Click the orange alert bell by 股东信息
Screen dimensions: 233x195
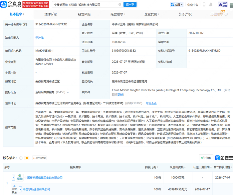coord(27,158)
